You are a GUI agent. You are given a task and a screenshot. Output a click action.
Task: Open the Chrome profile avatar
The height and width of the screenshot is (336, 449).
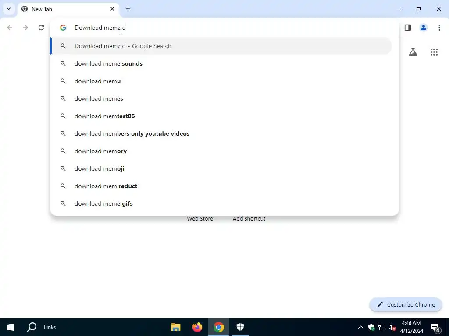tap(424, 28)
